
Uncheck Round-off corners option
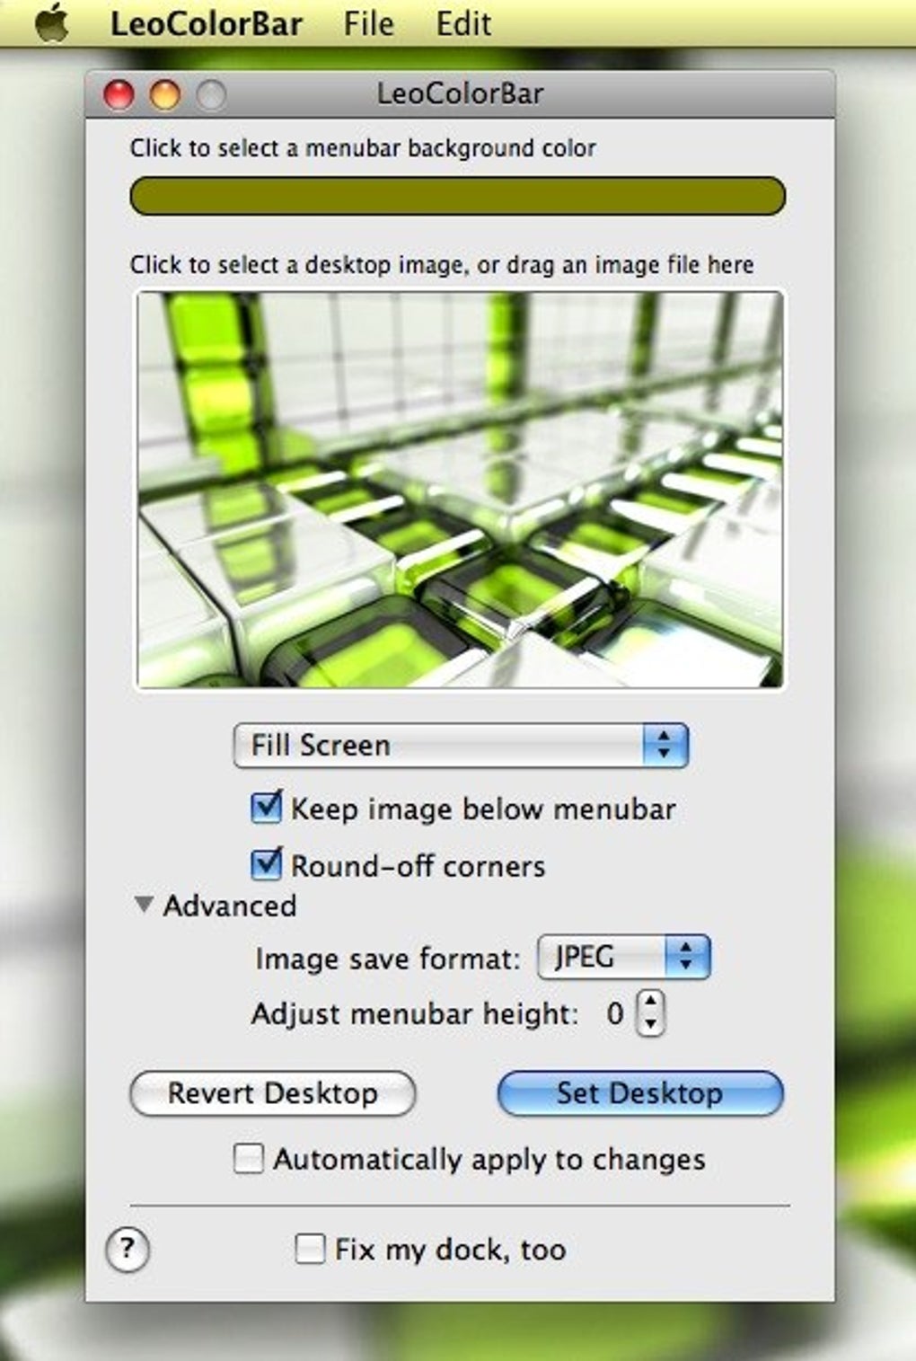(x=266, y=864)
